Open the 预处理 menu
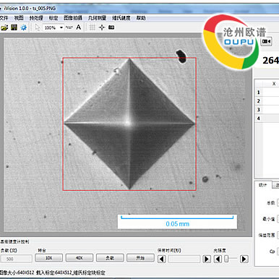The height and width of the screenshot is (279, 279). (x=36, y=18)
